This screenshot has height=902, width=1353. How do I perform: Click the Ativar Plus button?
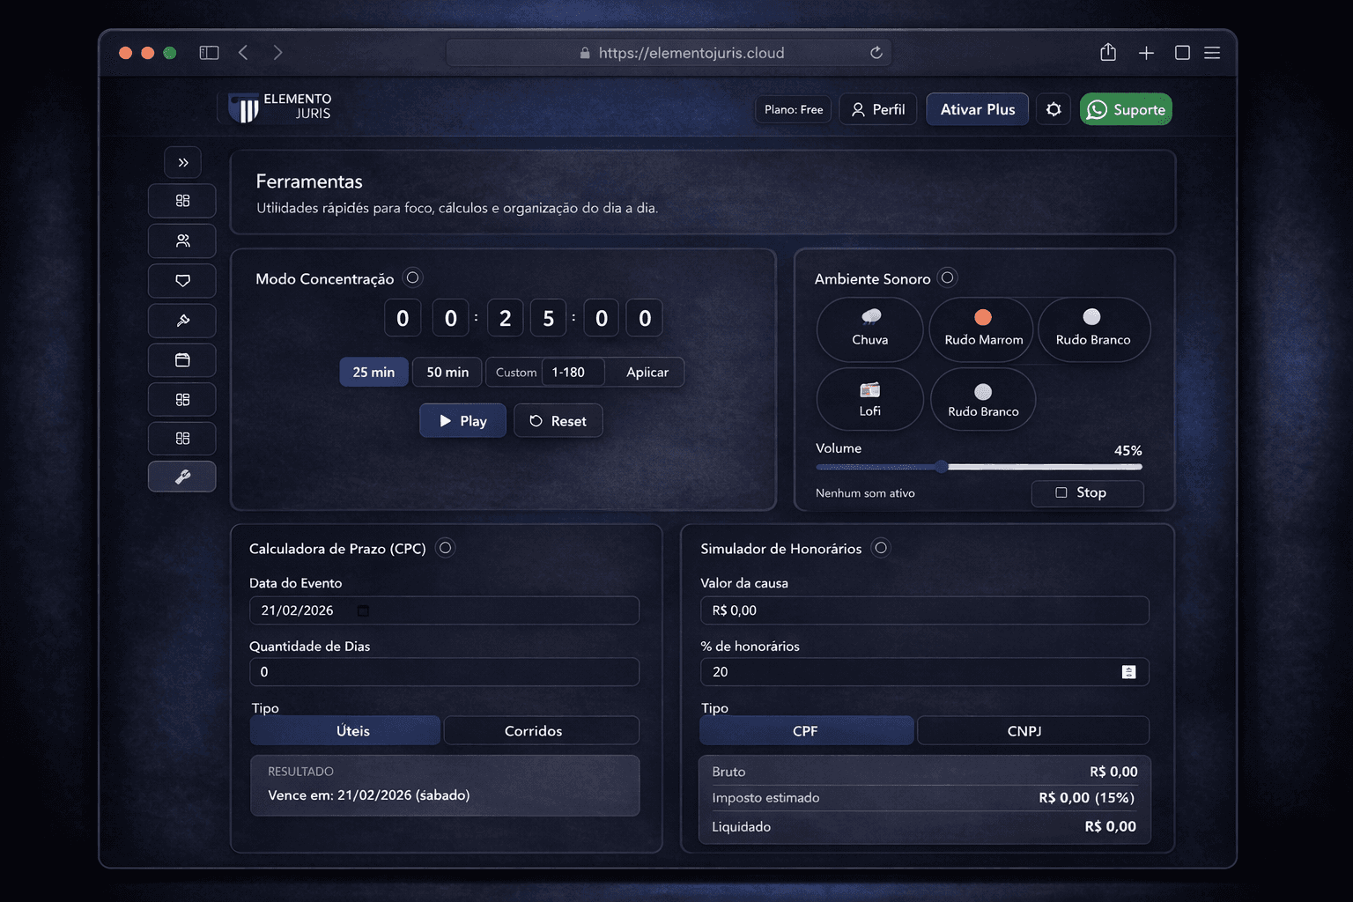pyautogui.click(x=977, y=109)
